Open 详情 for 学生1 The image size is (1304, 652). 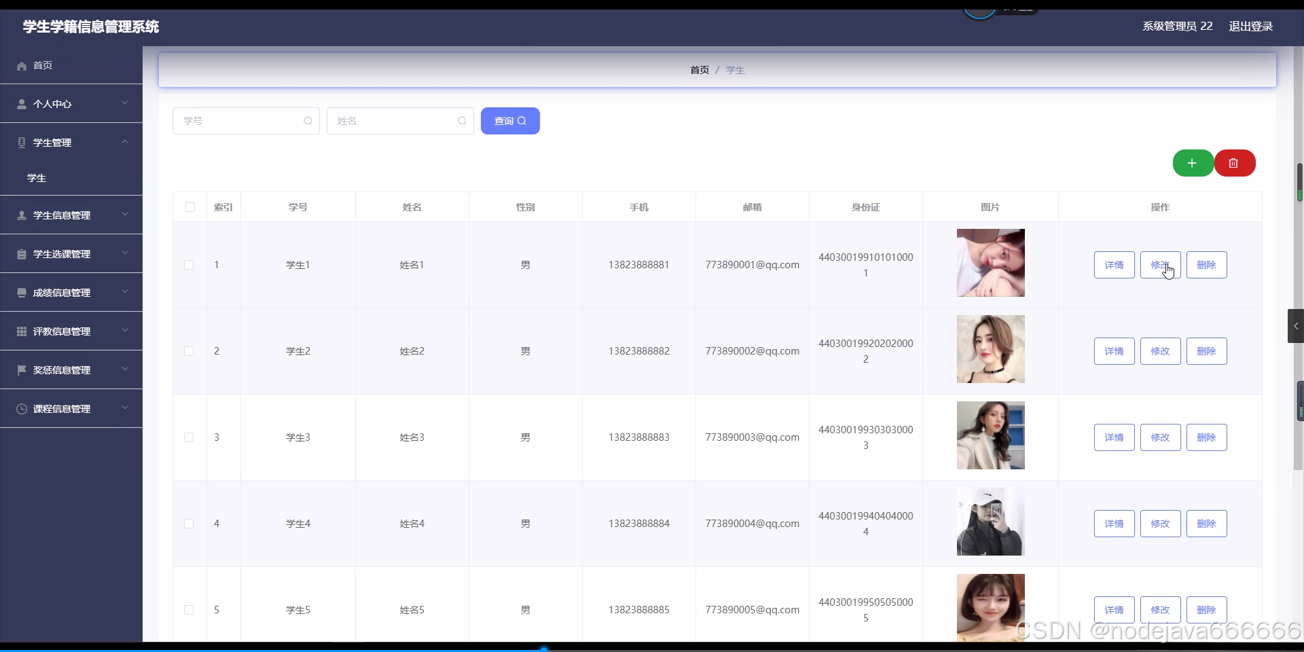coord(1114,265)
